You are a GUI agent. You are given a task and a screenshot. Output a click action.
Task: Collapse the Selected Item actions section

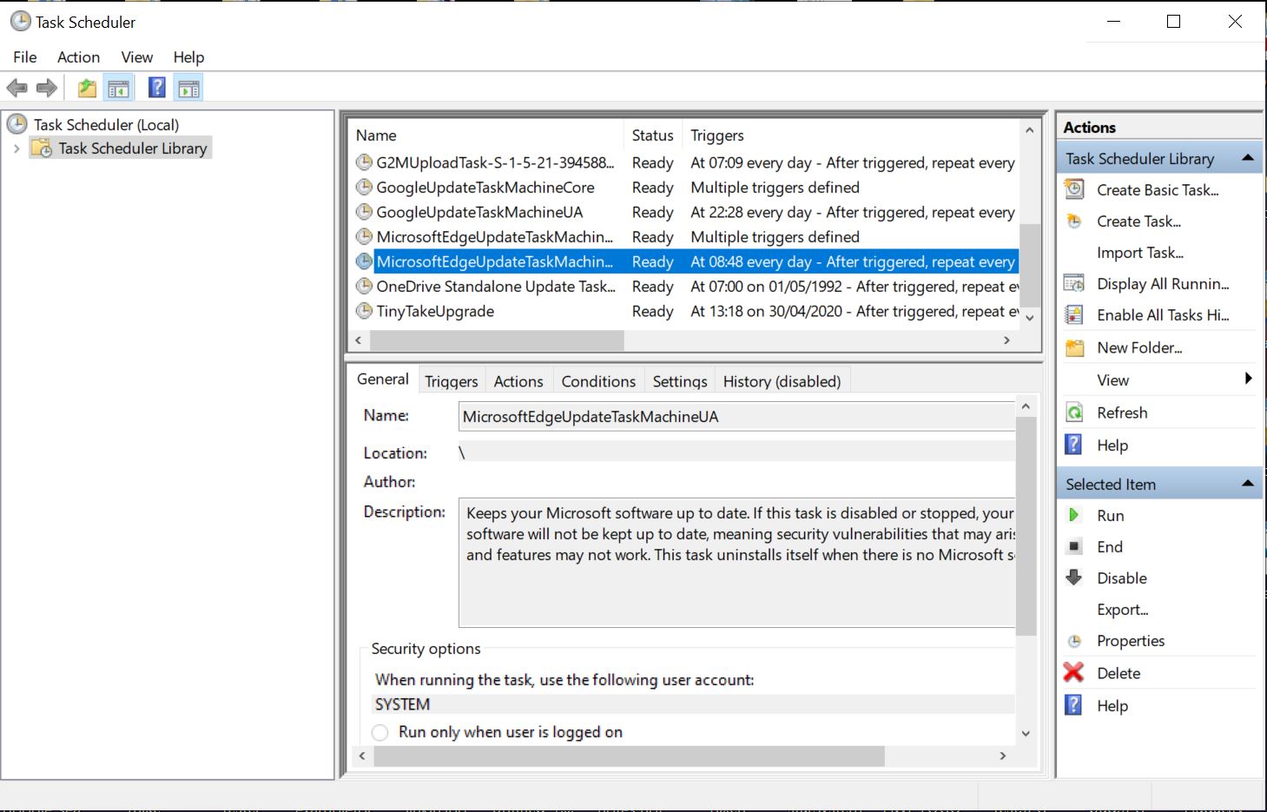[1248, 484]
